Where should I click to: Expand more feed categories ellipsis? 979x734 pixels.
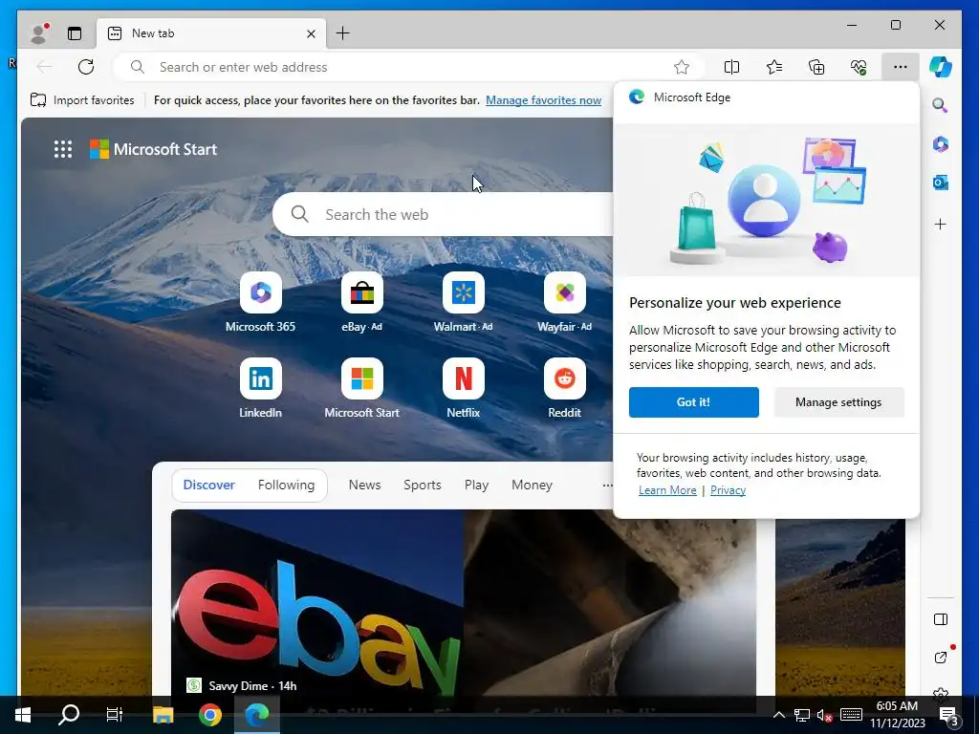607,485
